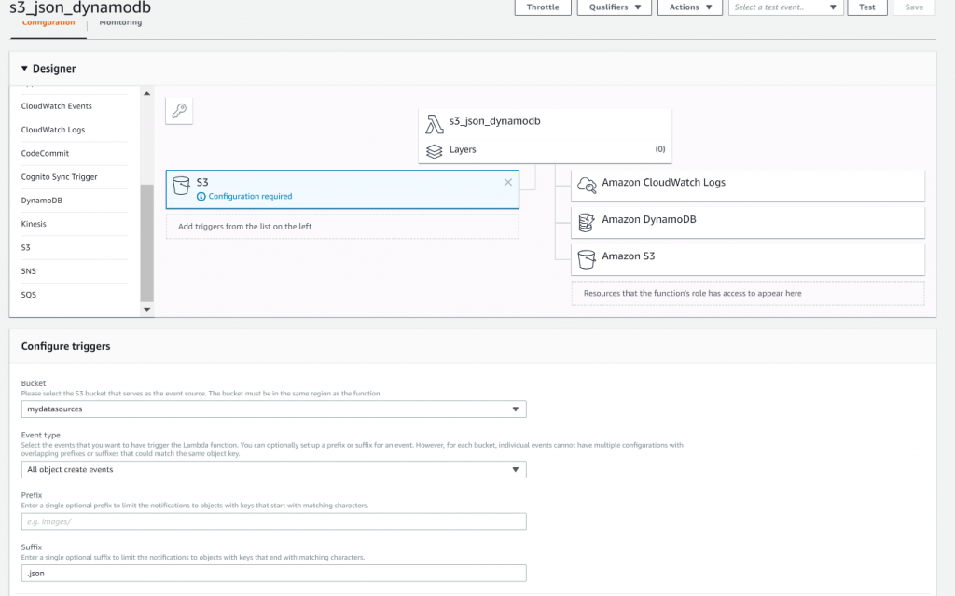
Task: Select the Amazon S3 resource card
Action: click(748, 259)
